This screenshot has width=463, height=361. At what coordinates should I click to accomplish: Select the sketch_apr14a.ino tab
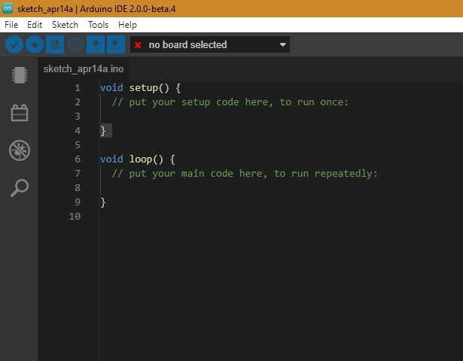point(84,69)
